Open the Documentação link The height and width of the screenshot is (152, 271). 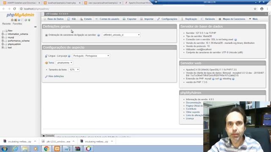194,103
